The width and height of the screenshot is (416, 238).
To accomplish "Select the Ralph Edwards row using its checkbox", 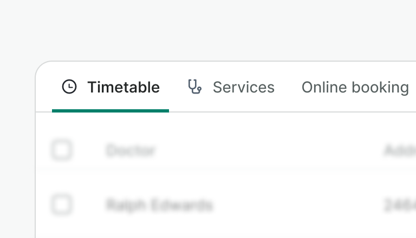I will click(x=61, y=205).
